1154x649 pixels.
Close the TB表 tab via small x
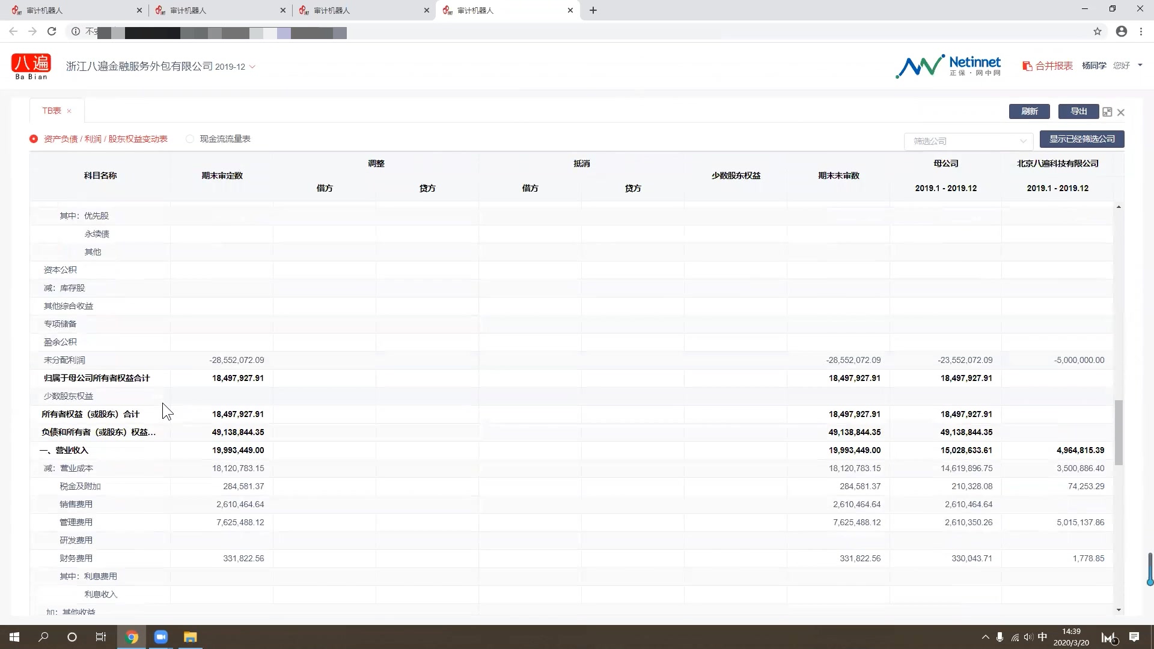tap(69, 111)
